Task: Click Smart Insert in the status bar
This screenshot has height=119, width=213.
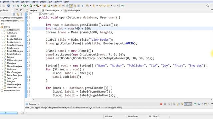Action: [133, 116]
